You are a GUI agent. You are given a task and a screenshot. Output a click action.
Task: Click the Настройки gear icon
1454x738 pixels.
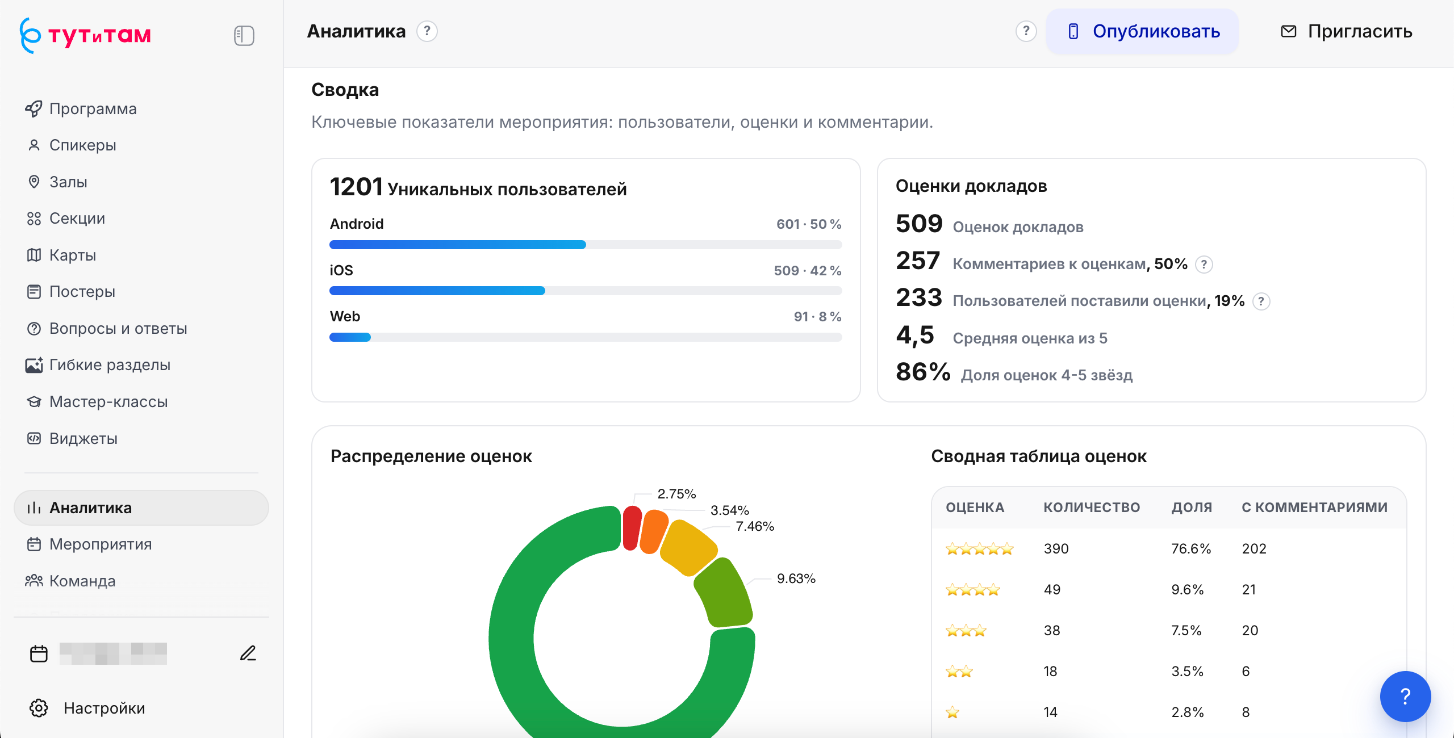[39, 708]
